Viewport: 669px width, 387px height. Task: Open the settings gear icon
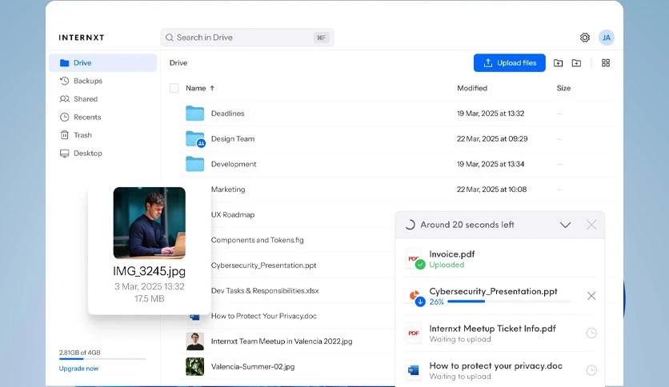pos(584,38)
